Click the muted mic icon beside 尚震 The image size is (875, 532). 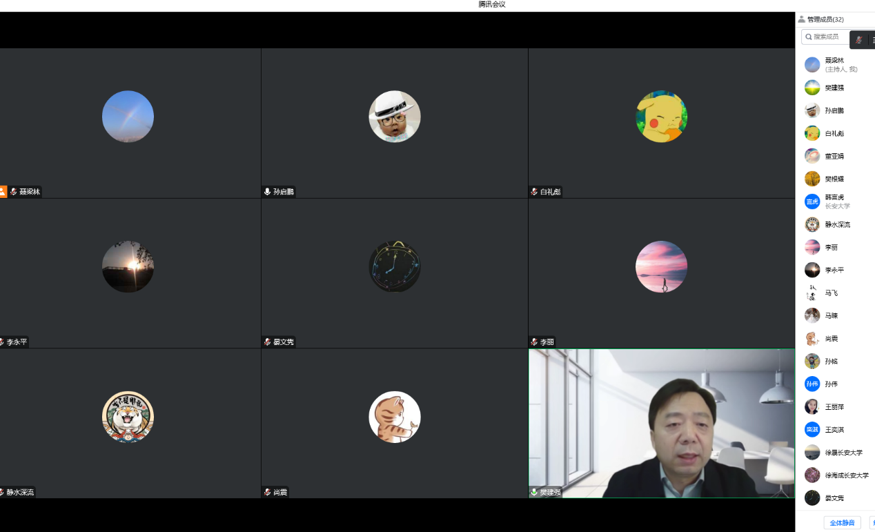[268, 493]
